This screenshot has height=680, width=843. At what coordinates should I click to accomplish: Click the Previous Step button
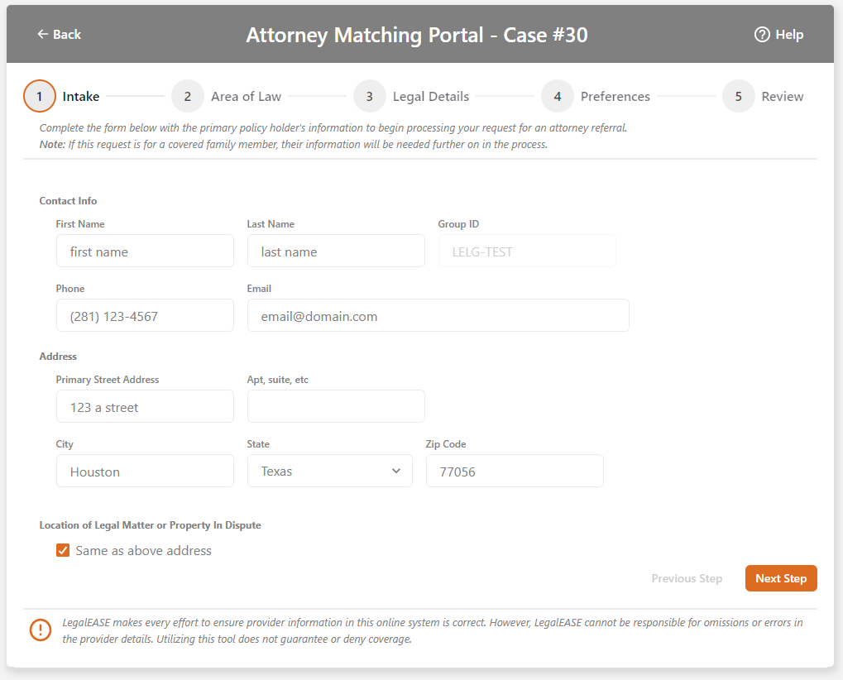687,579
